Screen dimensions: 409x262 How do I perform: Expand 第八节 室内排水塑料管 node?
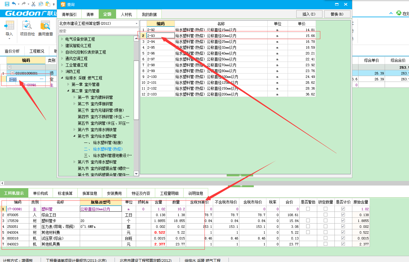pyautogui.click(x=75, y=162)
